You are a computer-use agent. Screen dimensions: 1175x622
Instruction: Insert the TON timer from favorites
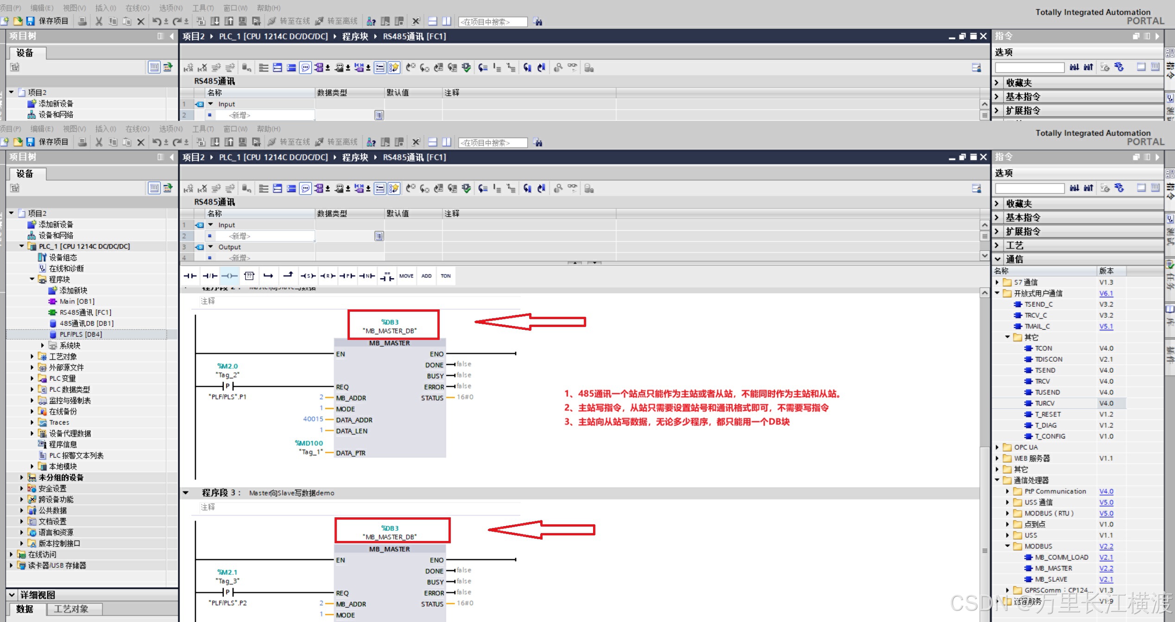click(x=446, y=276)
